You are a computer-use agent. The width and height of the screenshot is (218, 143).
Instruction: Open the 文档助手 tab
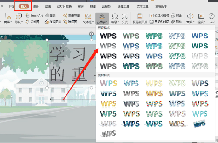click(161, 6)
